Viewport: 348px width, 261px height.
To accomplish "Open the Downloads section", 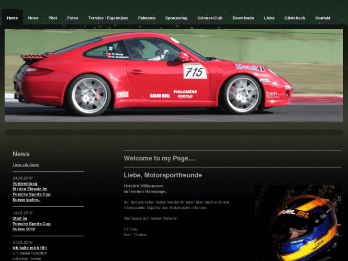I will point(243,18).
